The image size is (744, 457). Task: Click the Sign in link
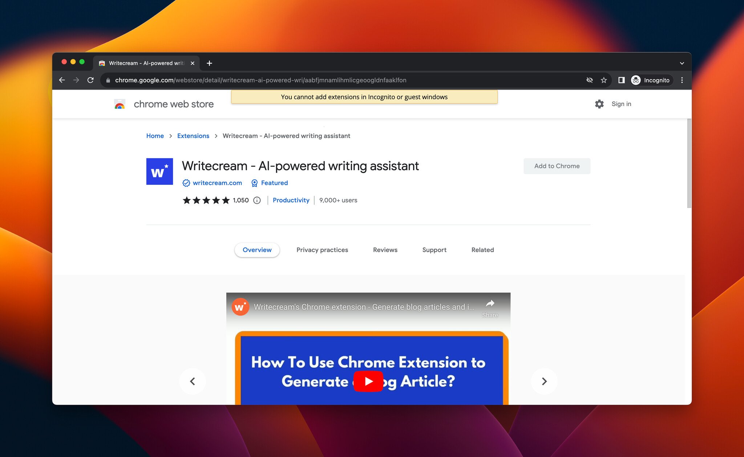[621, 103]
